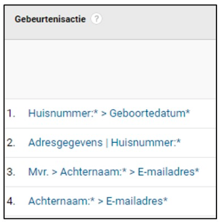Image resolution: width=220 pixels, height=222 pixels.
Task: Click row number 4
Action: click(x=11, y=201)
